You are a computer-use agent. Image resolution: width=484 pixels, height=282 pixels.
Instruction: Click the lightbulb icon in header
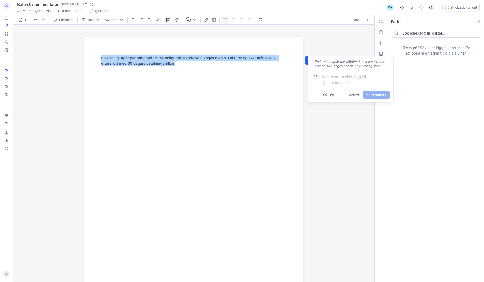412,8
